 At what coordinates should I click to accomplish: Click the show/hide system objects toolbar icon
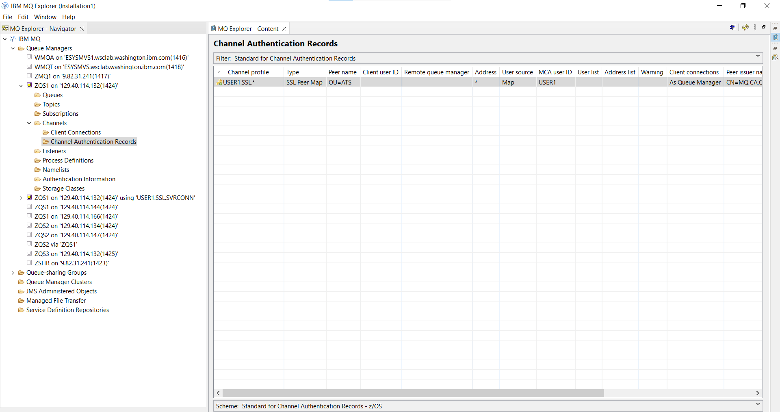coord(732,27)
